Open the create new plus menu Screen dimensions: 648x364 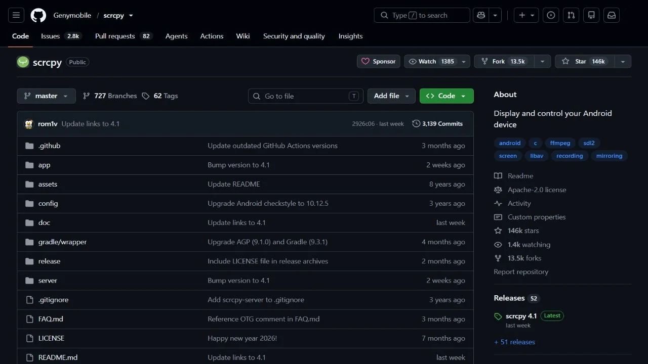526,15
